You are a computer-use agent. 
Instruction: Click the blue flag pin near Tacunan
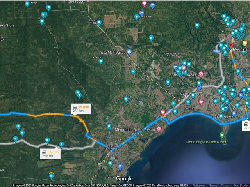(141, 13)
